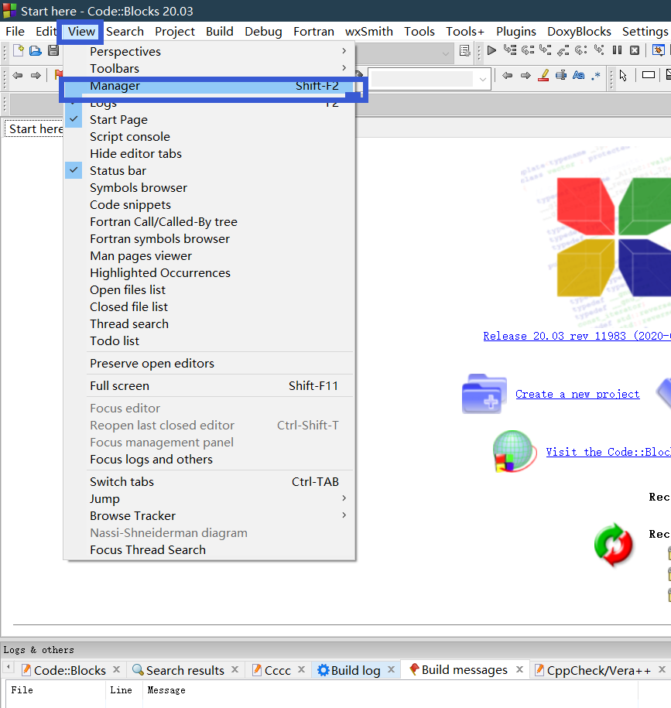This screenshot has height=708, width=671.
Task: Click the New file toolbar icon
Action: tap(18, 50)
